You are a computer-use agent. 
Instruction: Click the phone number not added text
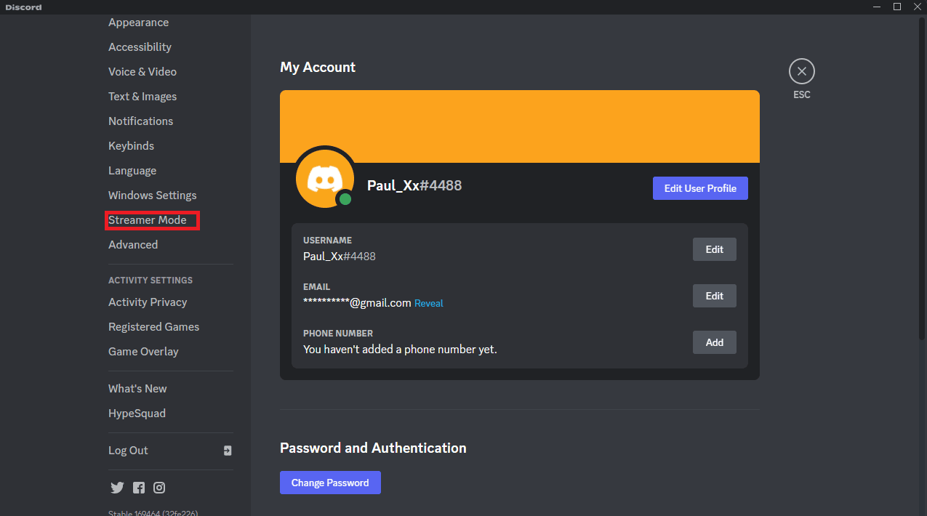click(400, 350)
